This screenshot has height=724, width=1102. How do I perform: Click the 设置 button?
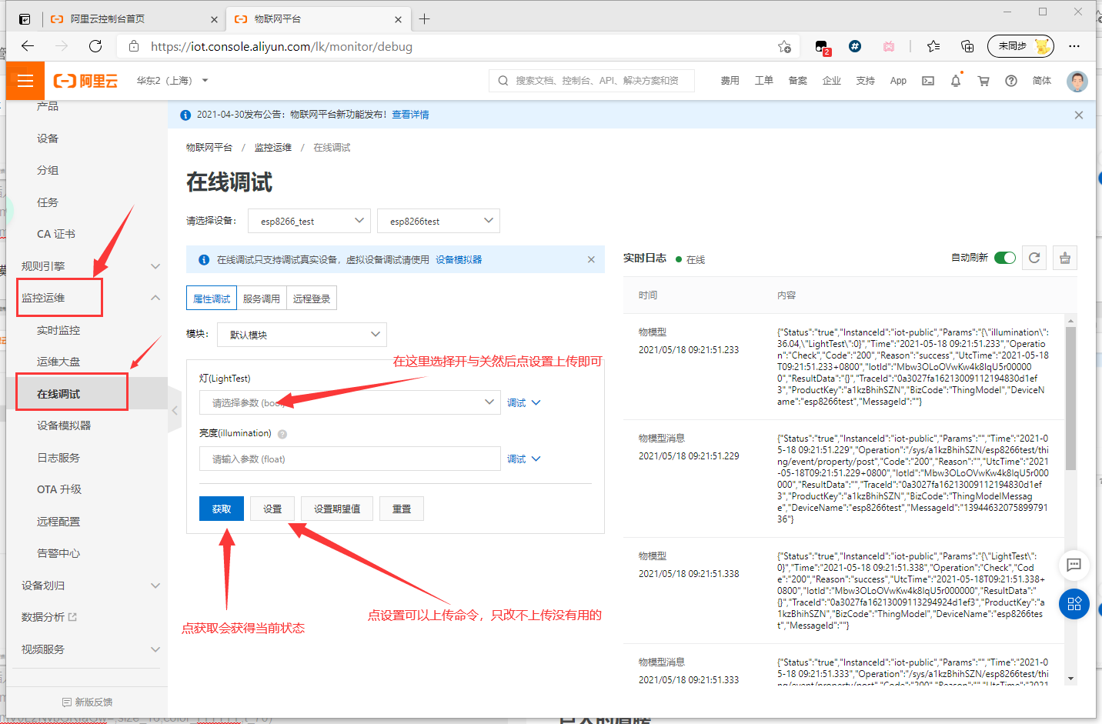272,509
